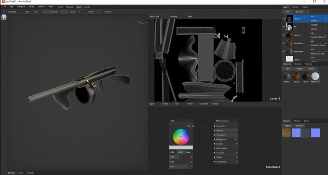The image size is (328, 175).
Task: Select the Layer 6 thumbnail
Action: 289,18
